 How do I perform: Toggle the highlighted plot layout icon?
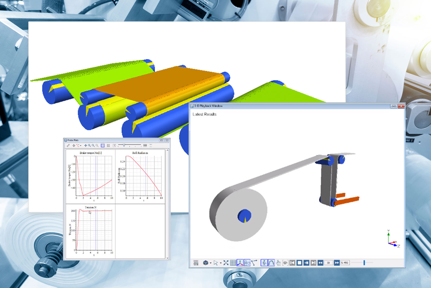(x=103, y=145)
